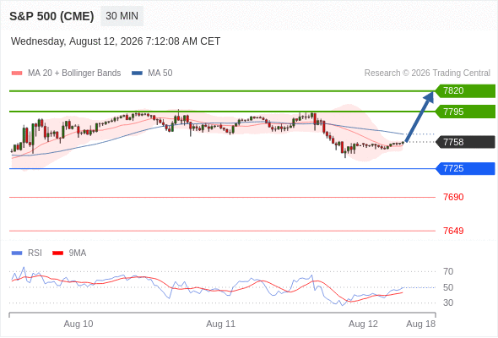Click the red 7690 support value
This screenshot has width=498, height=338.
click(453, 197)
